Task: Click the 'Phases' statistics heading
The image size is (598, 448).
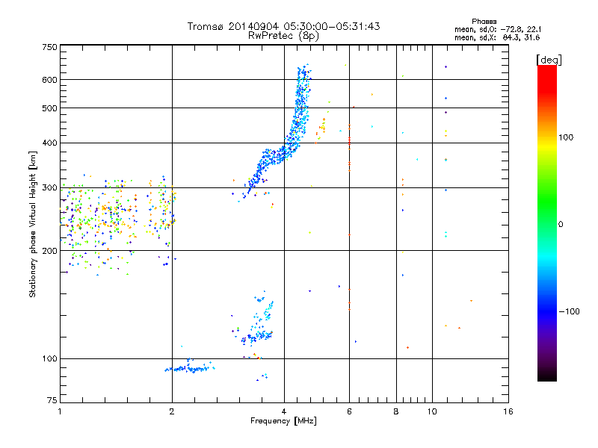Action: coord(484,22)
